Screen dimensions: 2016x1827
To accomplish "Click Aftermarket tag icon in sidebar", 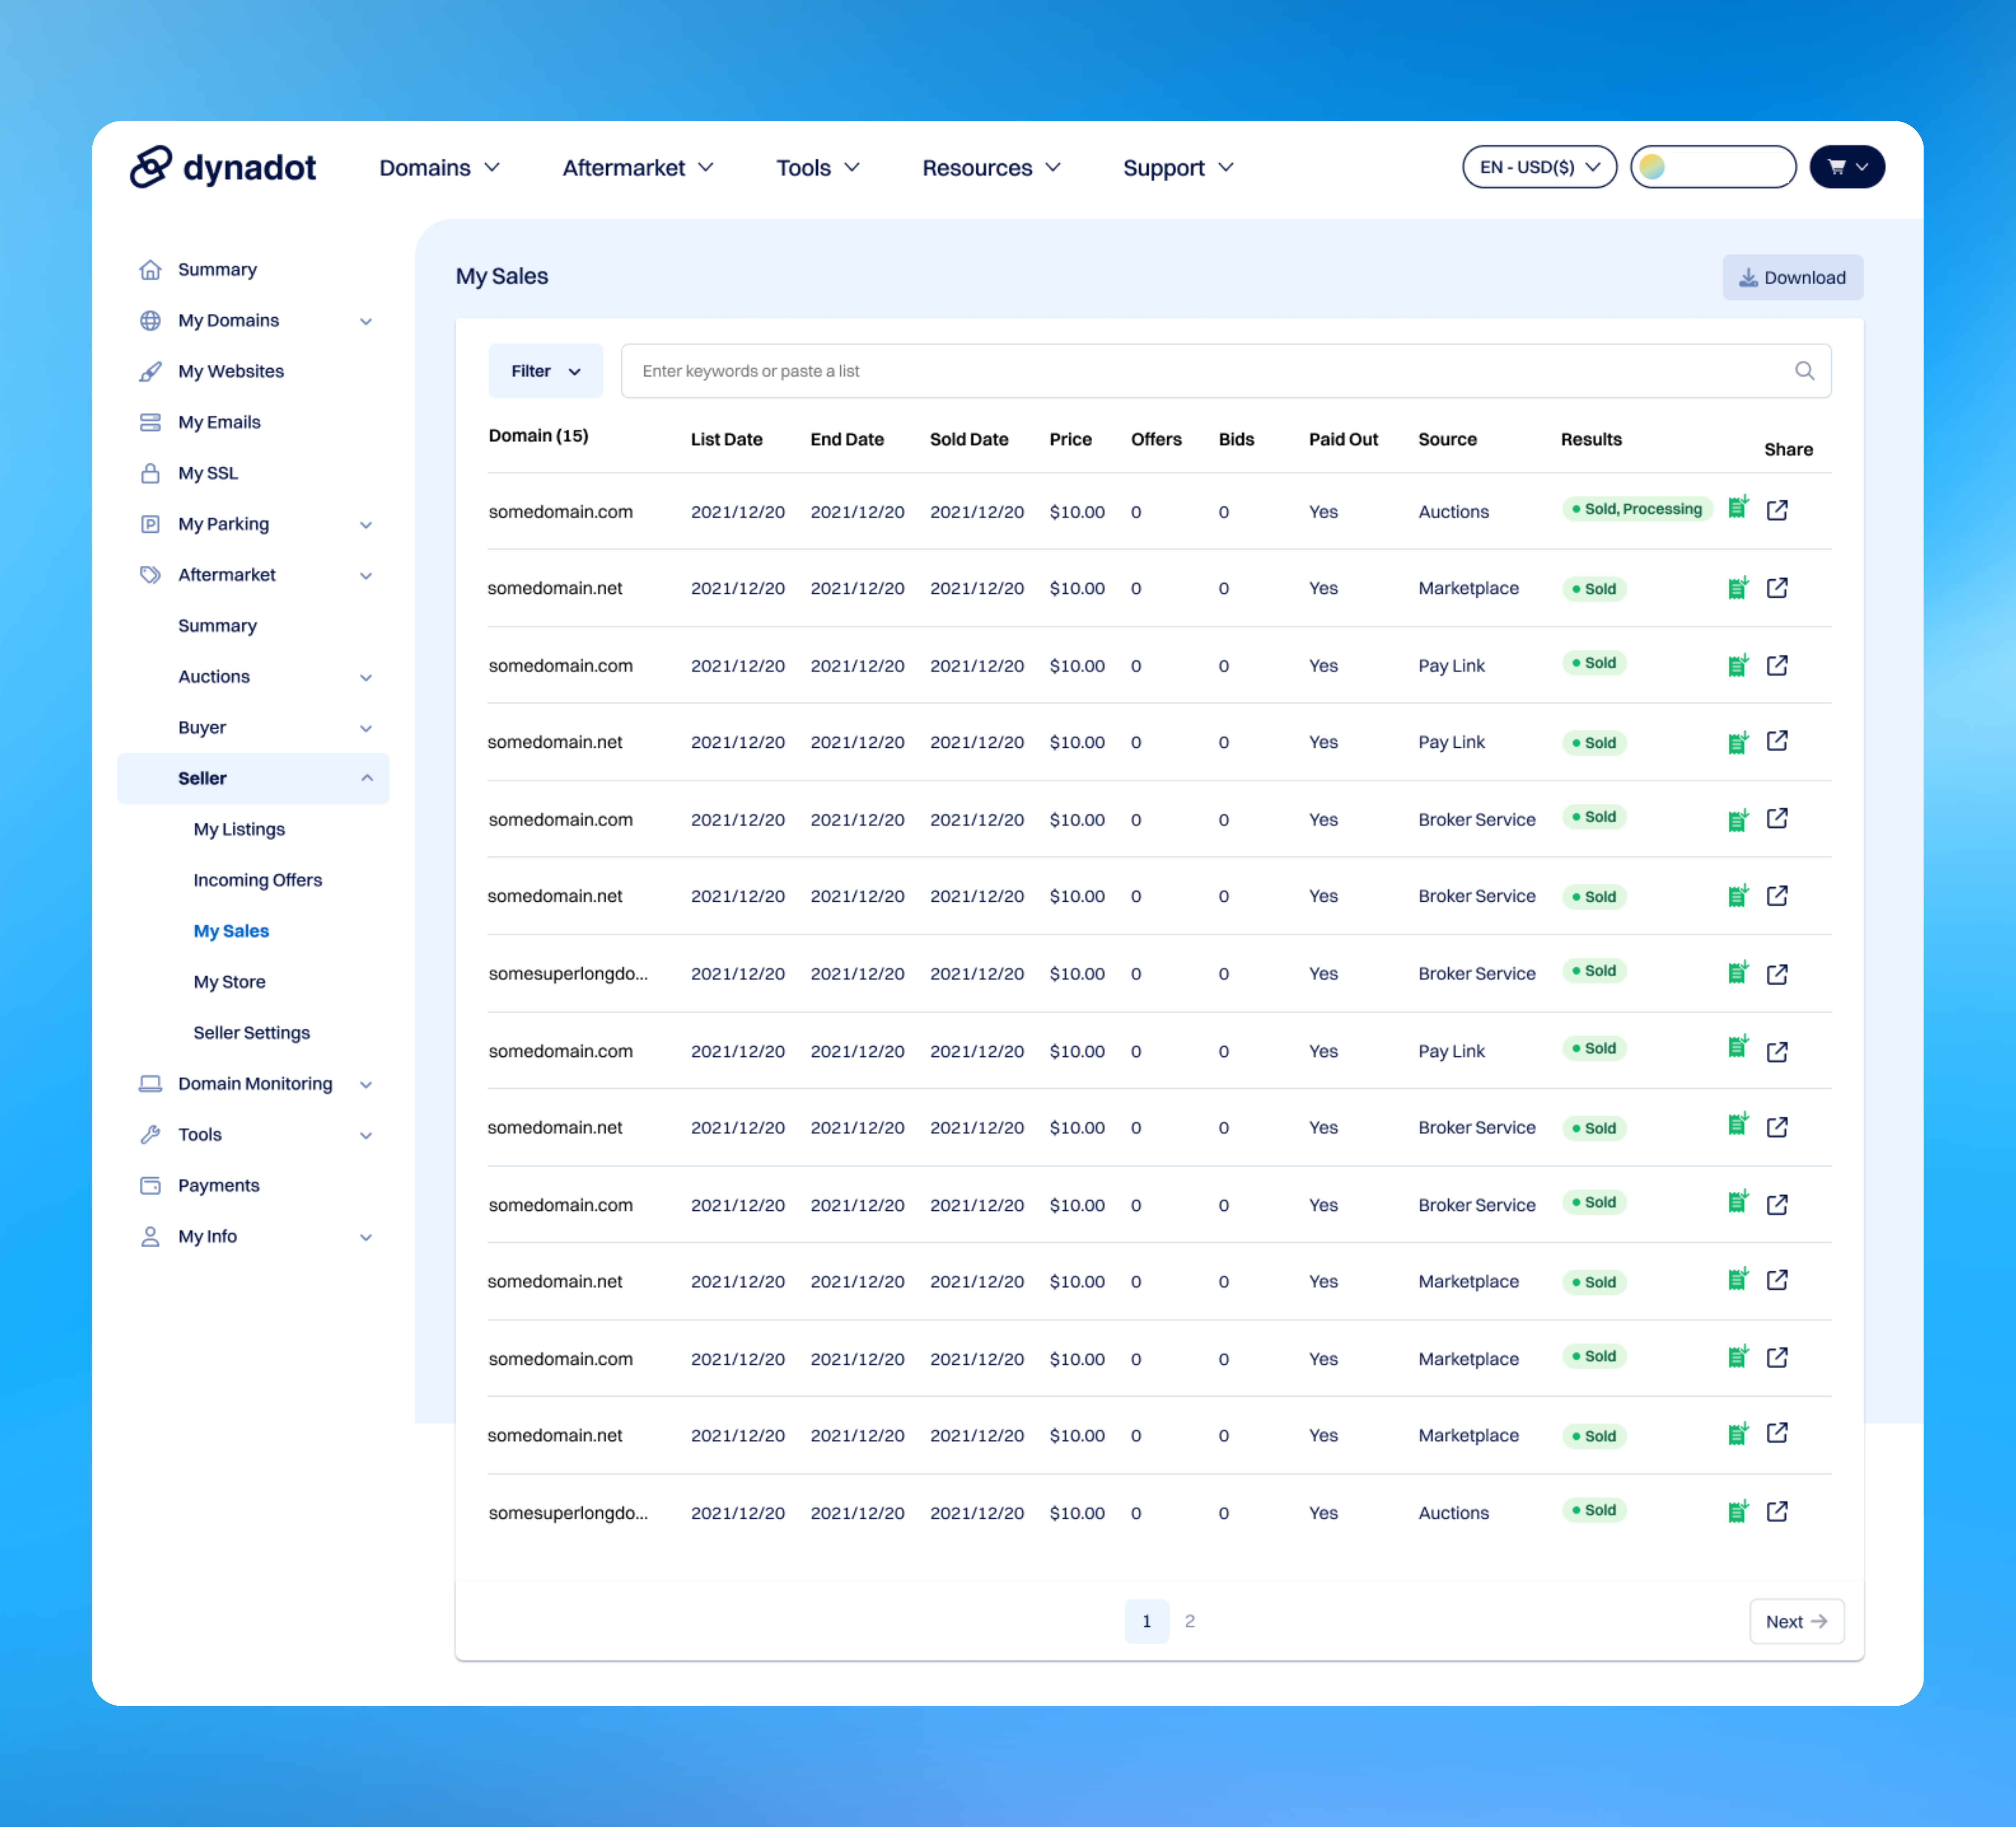I will click(150, 575).
